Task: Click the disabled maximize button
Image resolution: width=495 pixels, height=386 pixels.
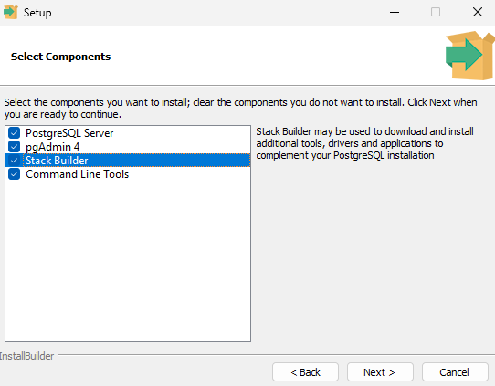Action: pyautogui.click(x=436, y=12)
